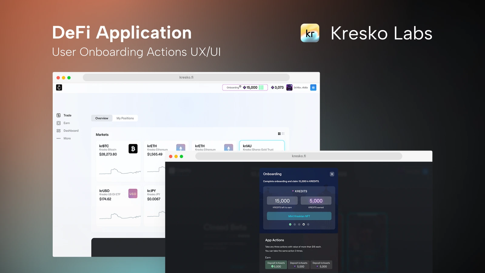
Task: Click the Bitcoin icon on krBTC card
Action: tap(133, 149)
